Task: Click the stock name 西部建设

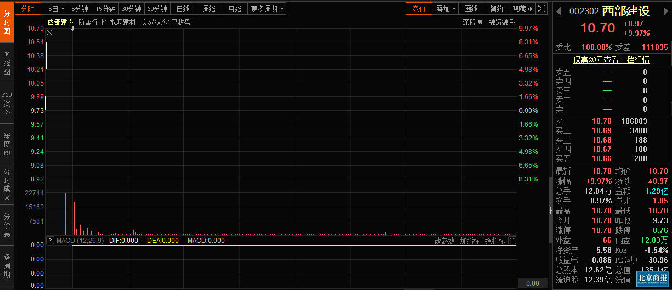Action: 625,11
